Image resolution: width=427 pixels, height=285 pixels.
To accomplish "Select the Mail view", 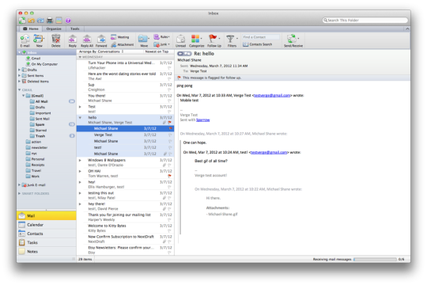I will (47, 215).
